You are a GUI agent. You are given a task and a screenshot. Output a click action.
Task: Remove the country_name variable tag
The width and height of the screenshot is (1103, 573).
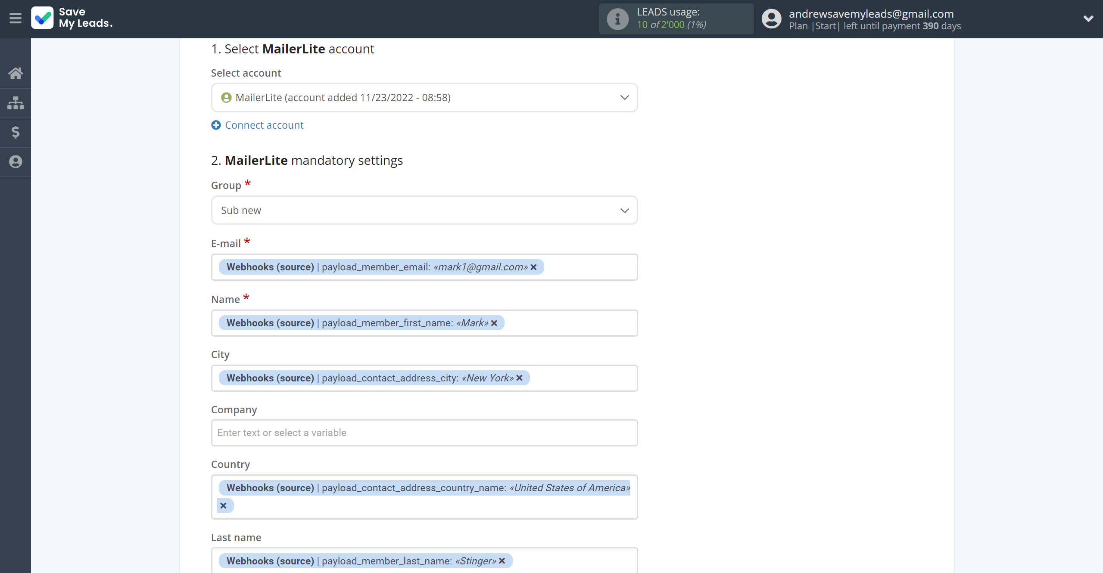[x=223, y=506]
